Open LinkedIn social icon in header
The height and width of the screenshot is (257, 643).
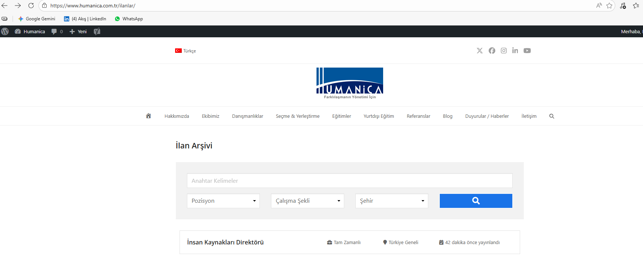(x=515, y=51)
